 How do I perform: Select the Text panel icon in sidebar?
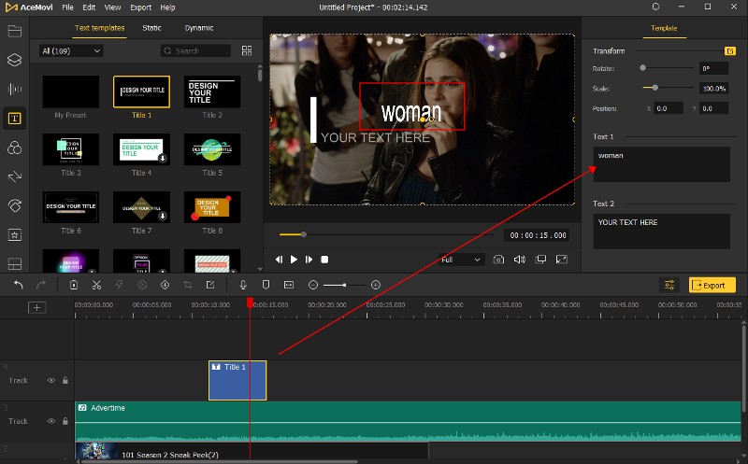(15, 119)
